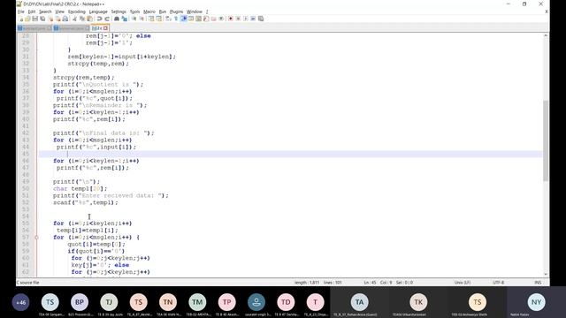
Task: Toggle synchronized vertical scrolling icon
Action: tap(151, 19)
